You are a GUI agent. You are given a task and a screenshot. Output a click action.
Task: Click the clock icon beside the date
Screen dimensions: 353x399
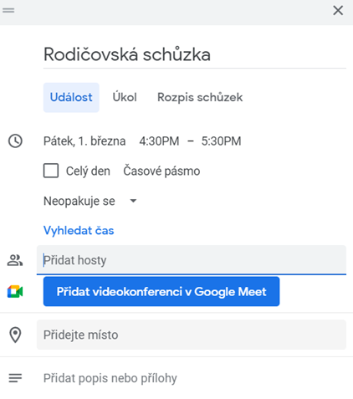click(x=15, y=141)
